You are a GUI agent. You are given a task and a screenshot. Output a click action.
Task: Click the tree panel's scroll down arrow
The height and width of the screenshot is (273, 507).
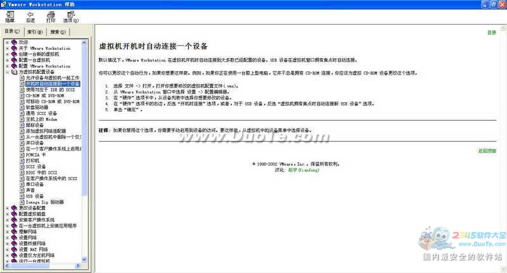(84, 260)
